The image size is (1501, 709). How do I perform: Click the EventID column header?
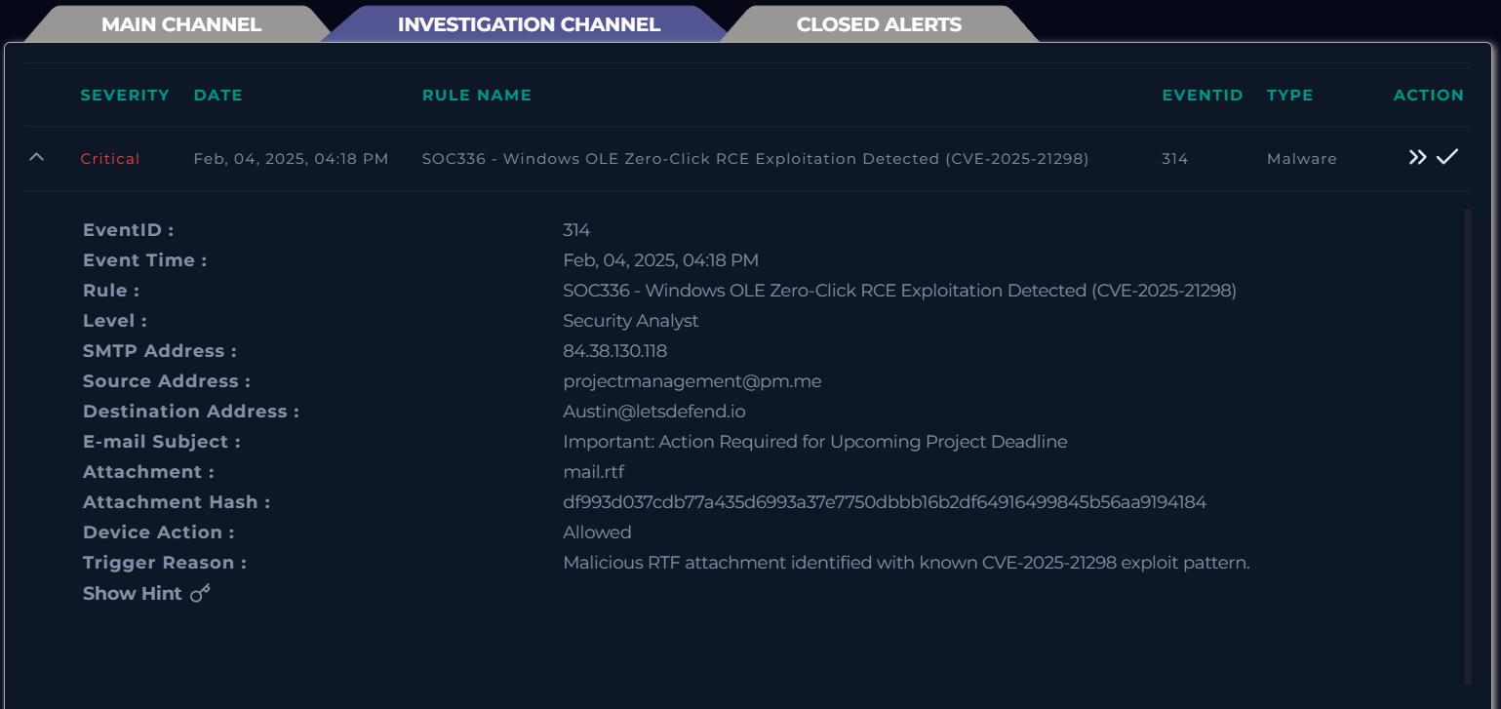click(x=1202, y=95)
